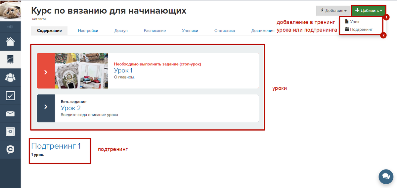This screenshot has width=397, height=188.
Task: Click the cat profile avatar
Action: (10, 10)
